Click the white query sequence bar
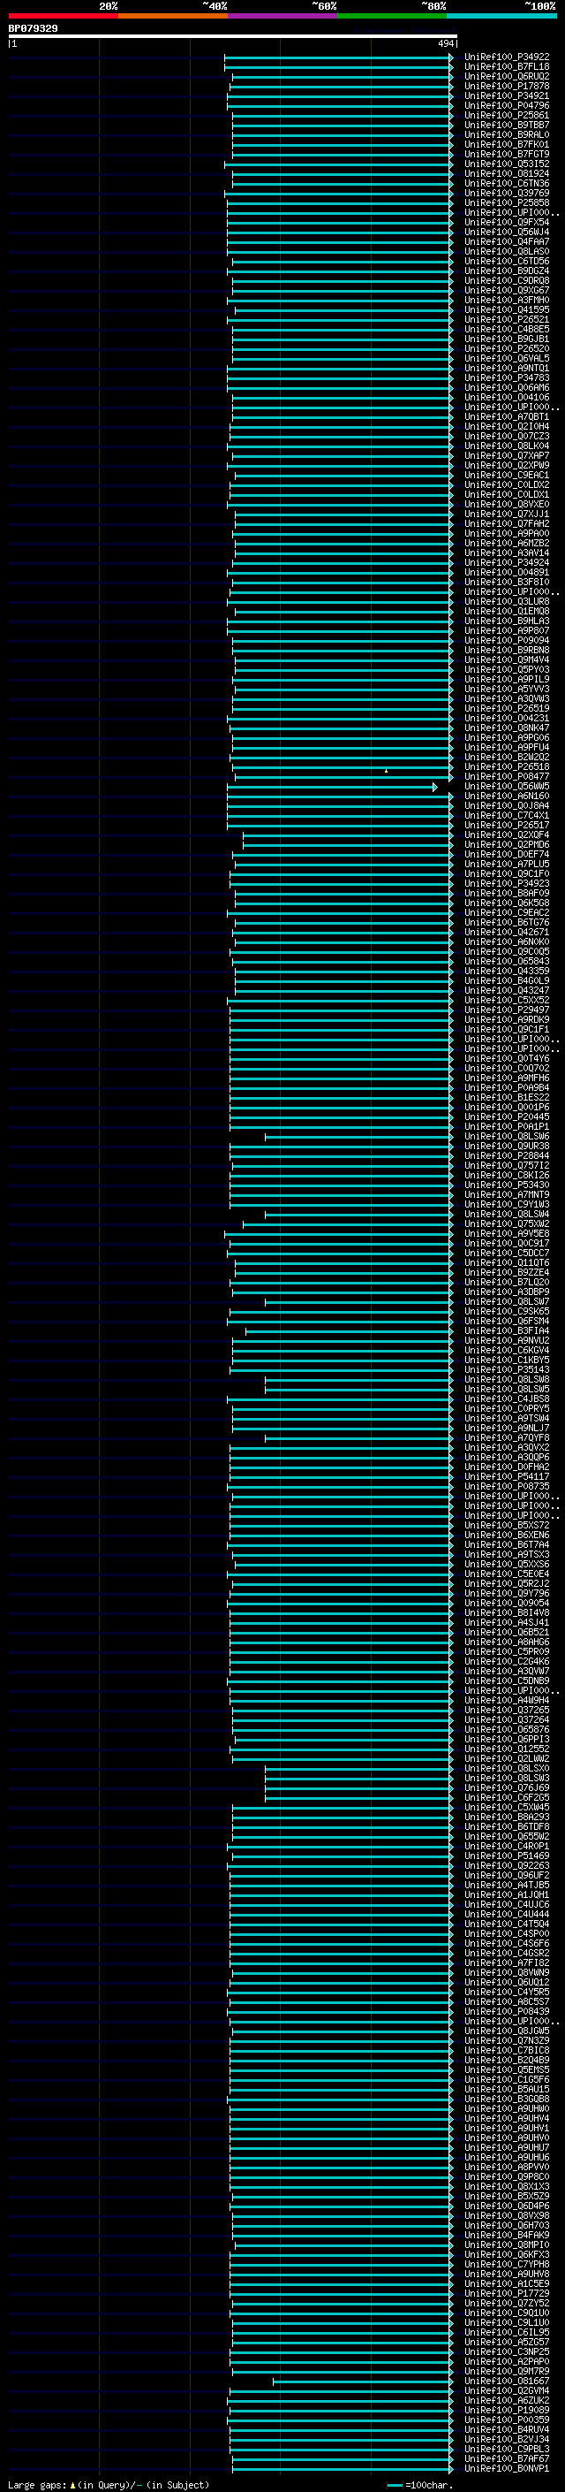Screen dimensions: 565x2492 tap(233, 37)
